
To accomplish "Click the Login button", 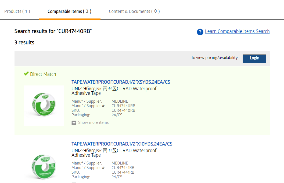I will pyautogui.click(x=254, y=58).
